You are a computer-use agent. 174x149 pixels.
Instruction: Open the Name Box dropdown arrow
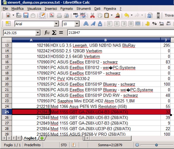tap(38, 33)
